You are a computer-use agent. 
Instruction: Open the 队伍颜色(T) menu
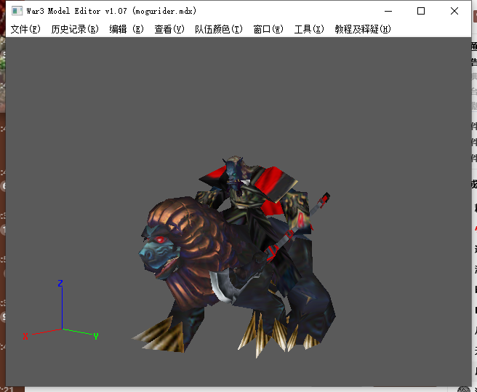coord(219,29)
